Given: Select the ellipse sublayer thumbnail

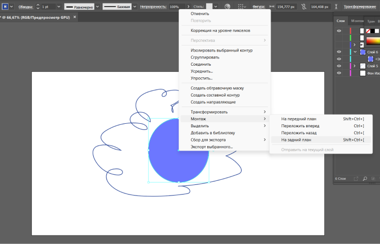Looking at the screenshot, I should coord(370,59).
